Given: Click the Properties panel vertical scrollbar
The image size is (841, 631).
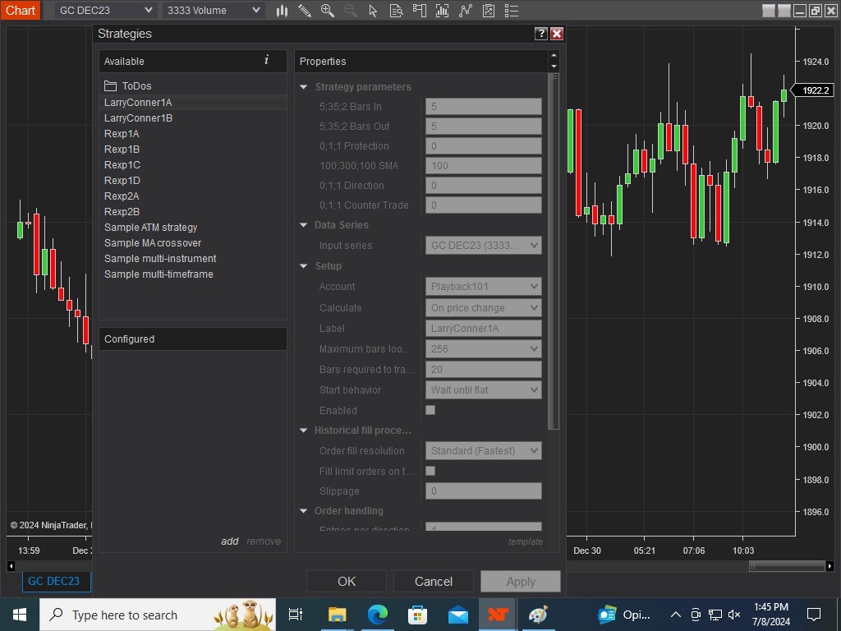Looking at the screenshot, I should tap(554, 252).
